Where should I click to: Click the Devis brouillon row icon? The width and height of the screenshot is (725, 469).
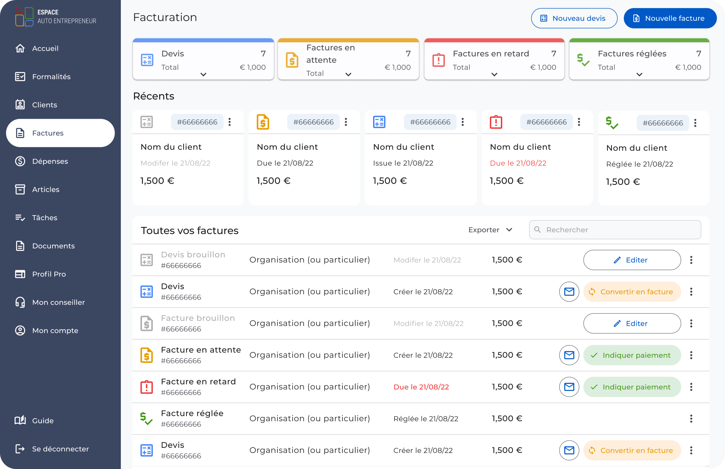[x=147, y=260]
